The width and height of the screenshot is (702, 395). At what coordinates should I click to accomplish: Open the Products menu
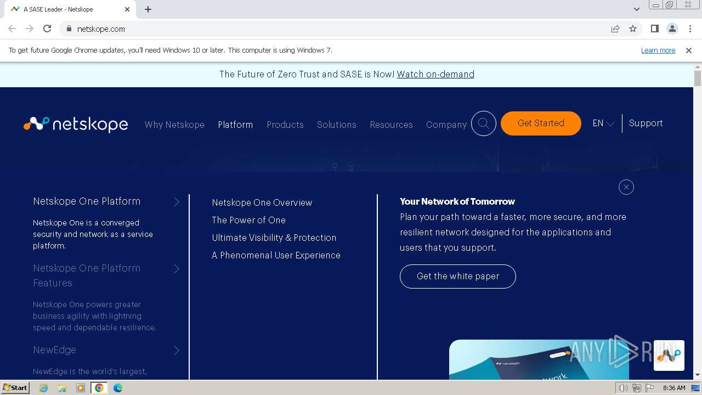coord(285,125)
